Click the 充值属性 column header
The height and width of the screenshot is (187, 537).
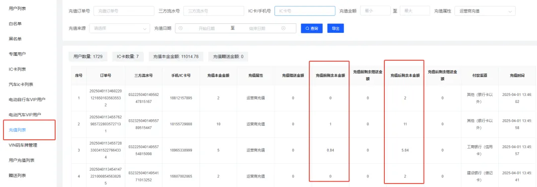(x=256, y=76)
